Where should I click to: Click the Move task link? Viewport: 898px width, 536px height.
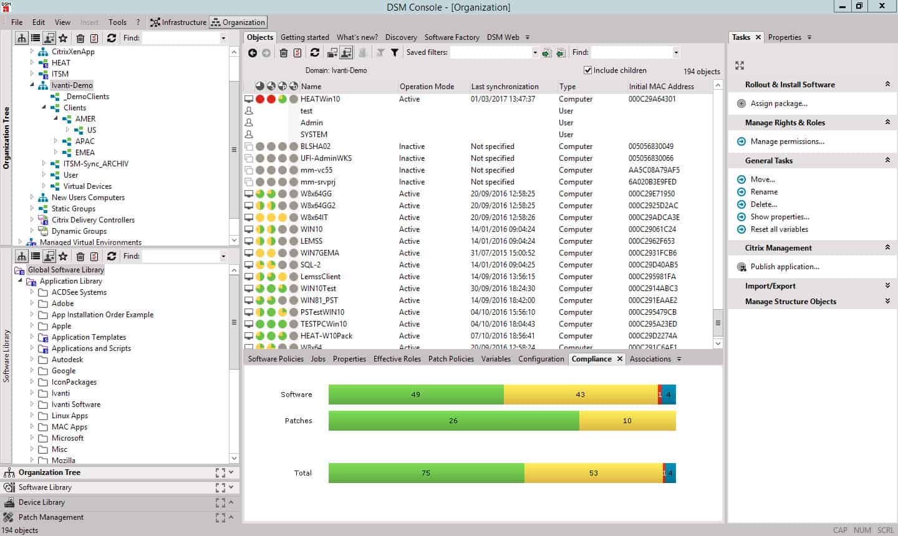pyautogui.click(x=763, y=179)
